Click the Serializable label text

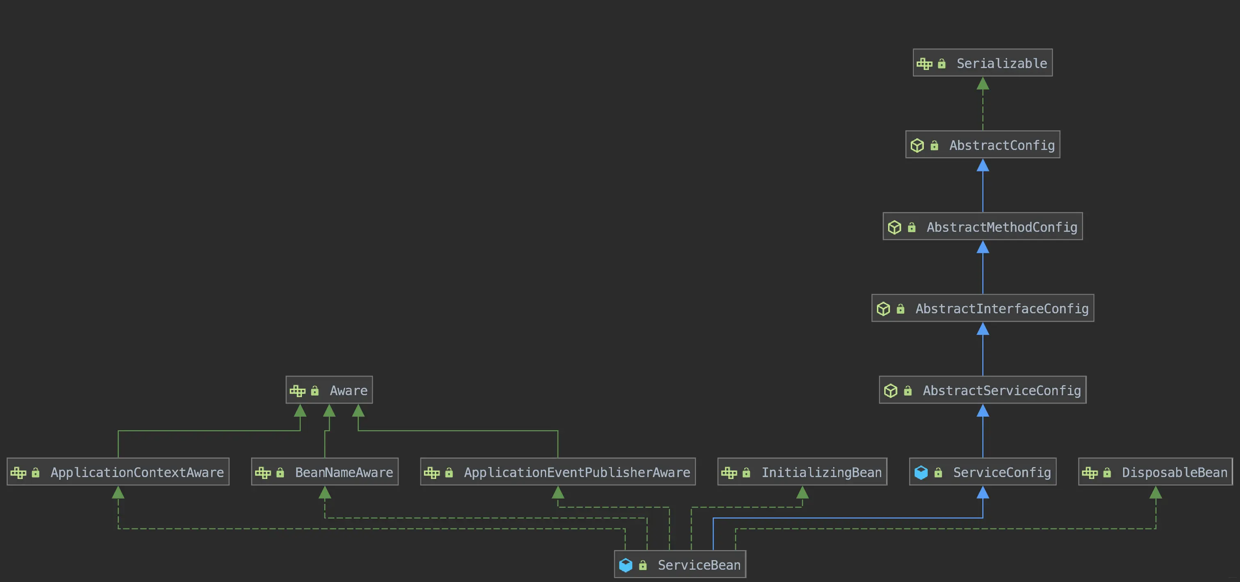(1001, 64)
